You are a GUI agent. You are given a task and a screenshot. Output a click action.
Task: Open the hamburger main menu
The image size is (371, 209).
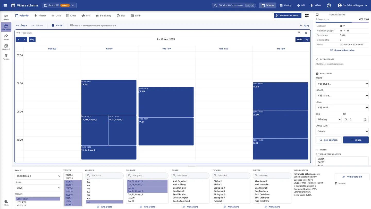[x=5, y=5]
